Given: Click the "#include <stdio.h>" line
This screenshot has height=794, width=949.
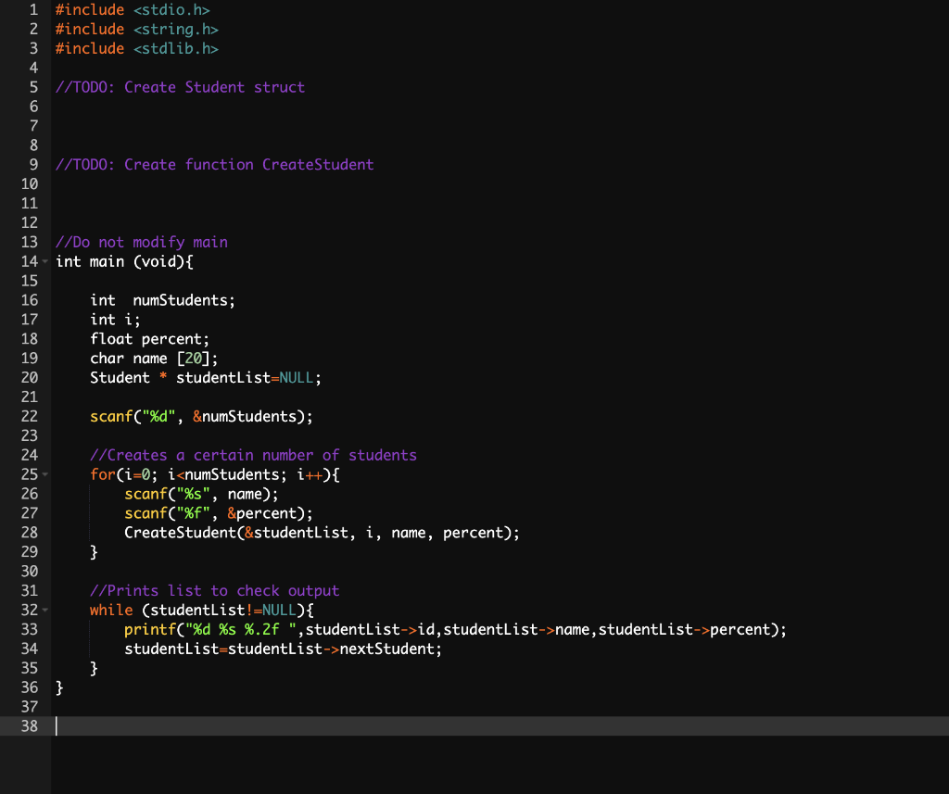Looking at the screenshot, I should pyautogui.click(x=133, y=9).
